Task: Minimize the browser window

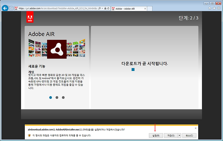Action: [206, 3]
